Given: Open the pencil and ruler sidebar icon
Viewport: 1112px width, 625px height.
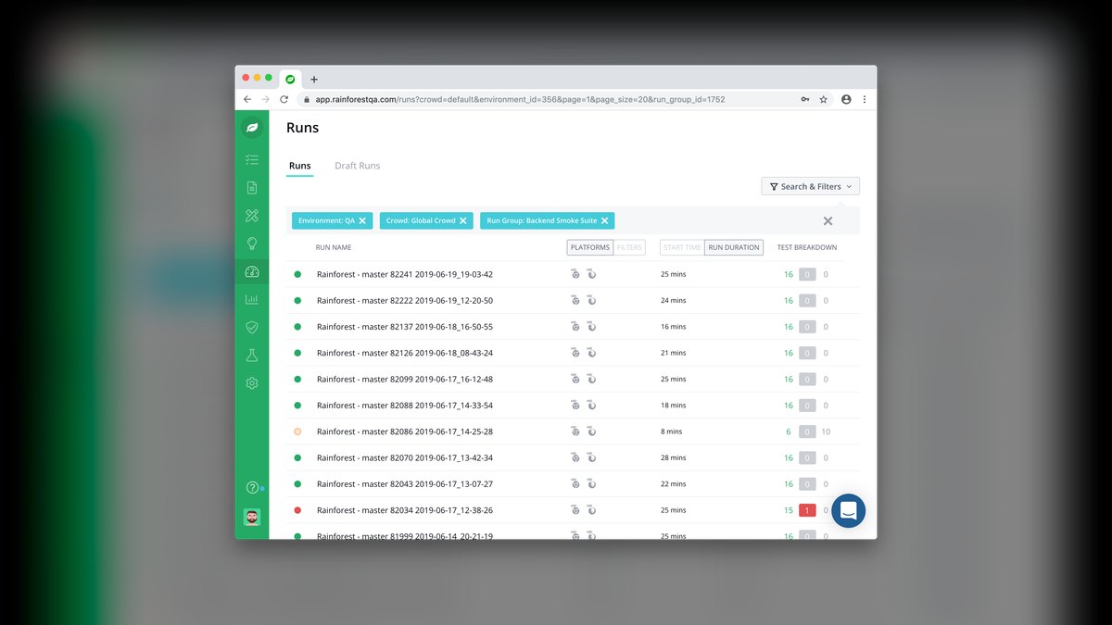Looking at the screenshot, I should point(251,216).
